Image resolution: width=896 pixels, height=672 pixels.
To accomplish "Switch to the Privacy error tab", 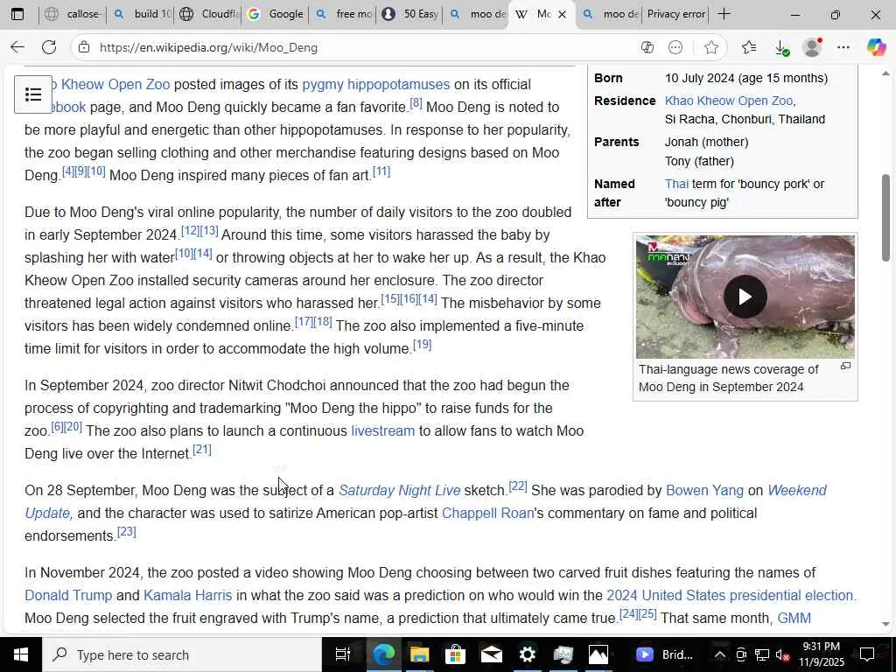I will click(676, 14).
